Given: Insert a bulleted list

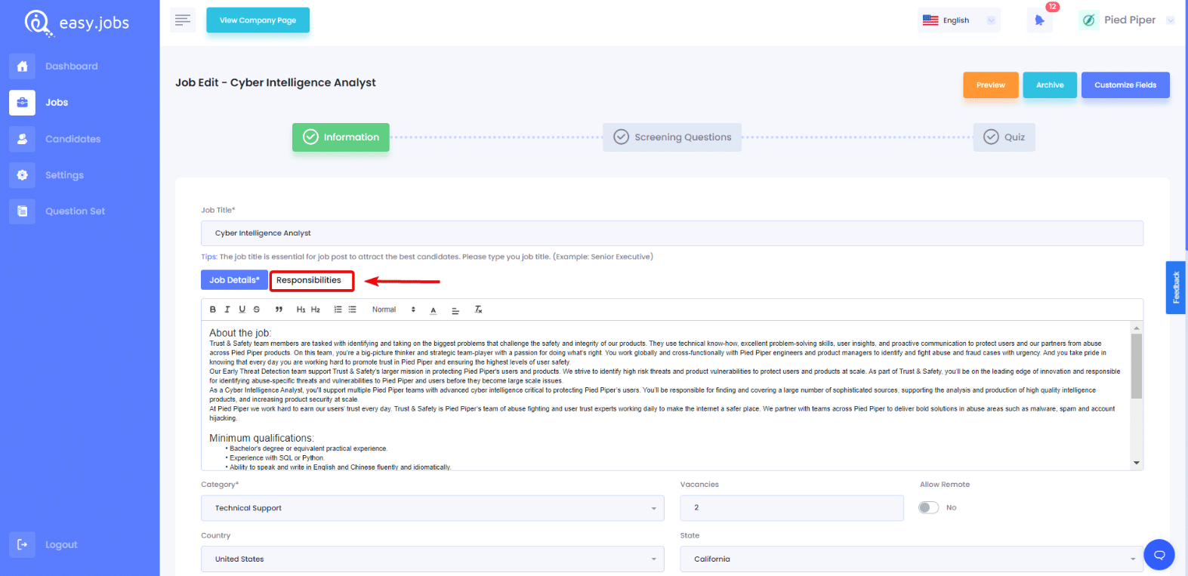Looking at the screenshot, I should tap(352, 310).
